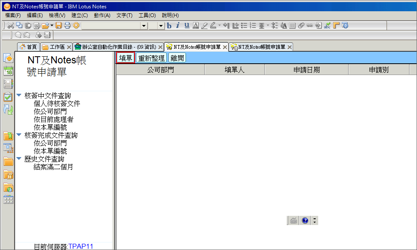Click the Print icon

pyautogui.click(x=67, y=25)
